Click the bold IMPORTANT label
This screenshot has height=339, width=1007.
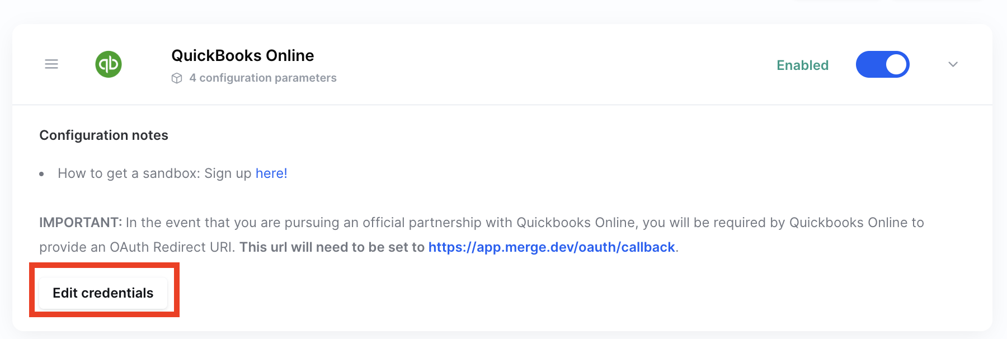[x=80, y=223]
